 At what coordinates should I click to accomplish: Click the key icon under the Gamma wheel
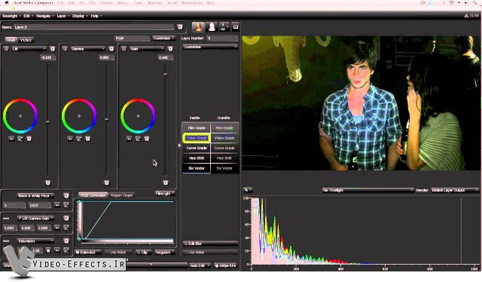[70, 139]
